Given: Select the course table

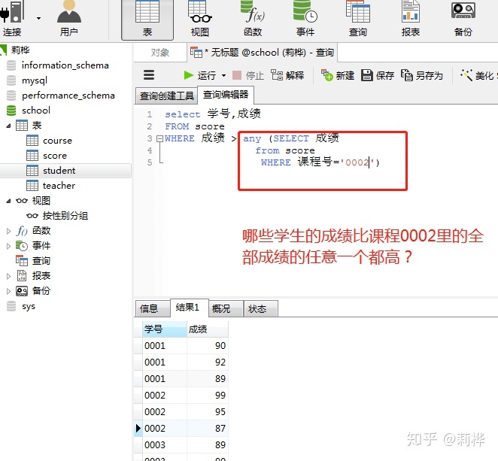Looking at the screenshot, I should (x=57, y=141).
